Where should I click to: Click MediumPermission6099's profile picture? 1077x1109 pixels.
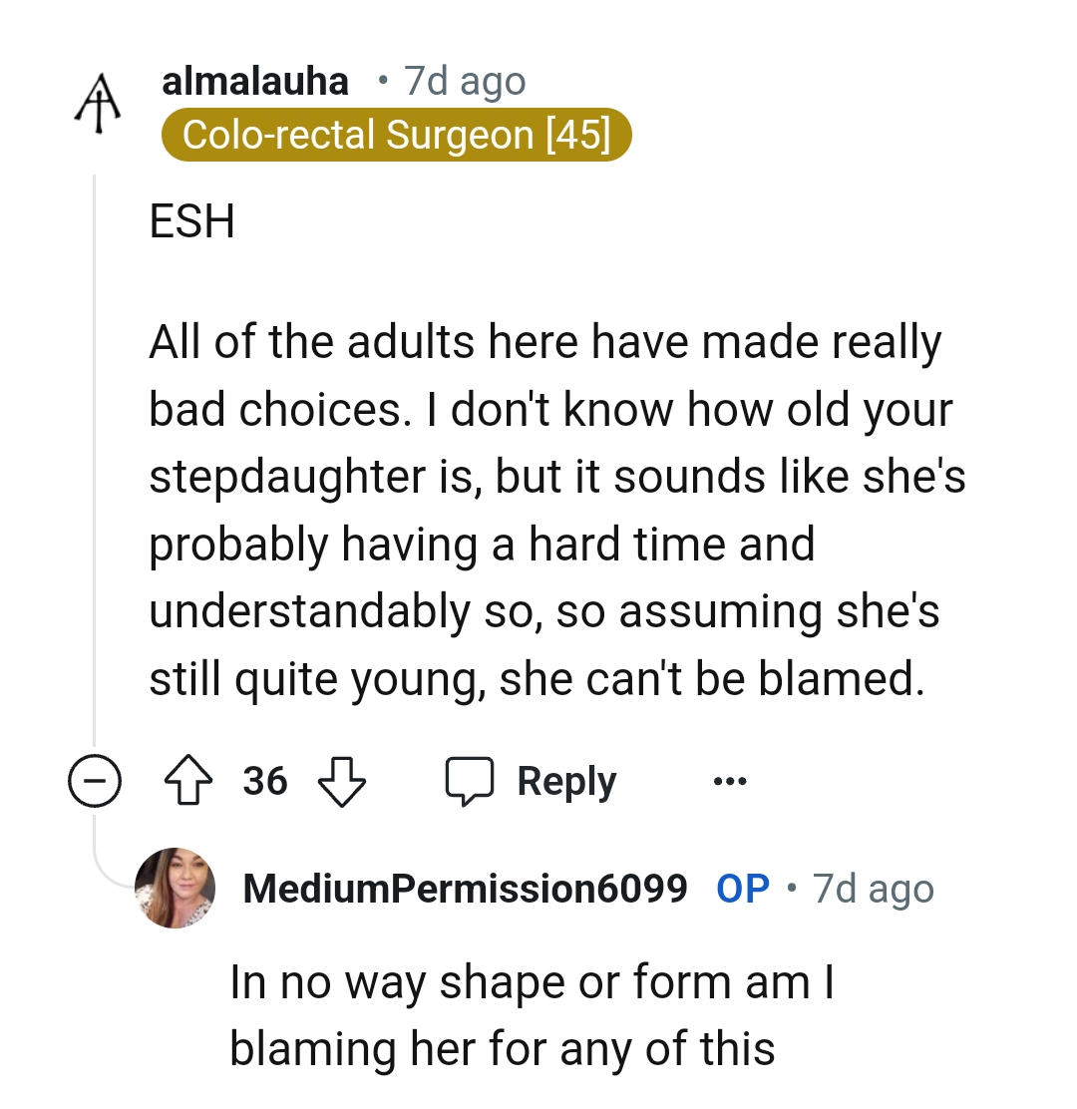pyautogui.click(x=176, y=888)
